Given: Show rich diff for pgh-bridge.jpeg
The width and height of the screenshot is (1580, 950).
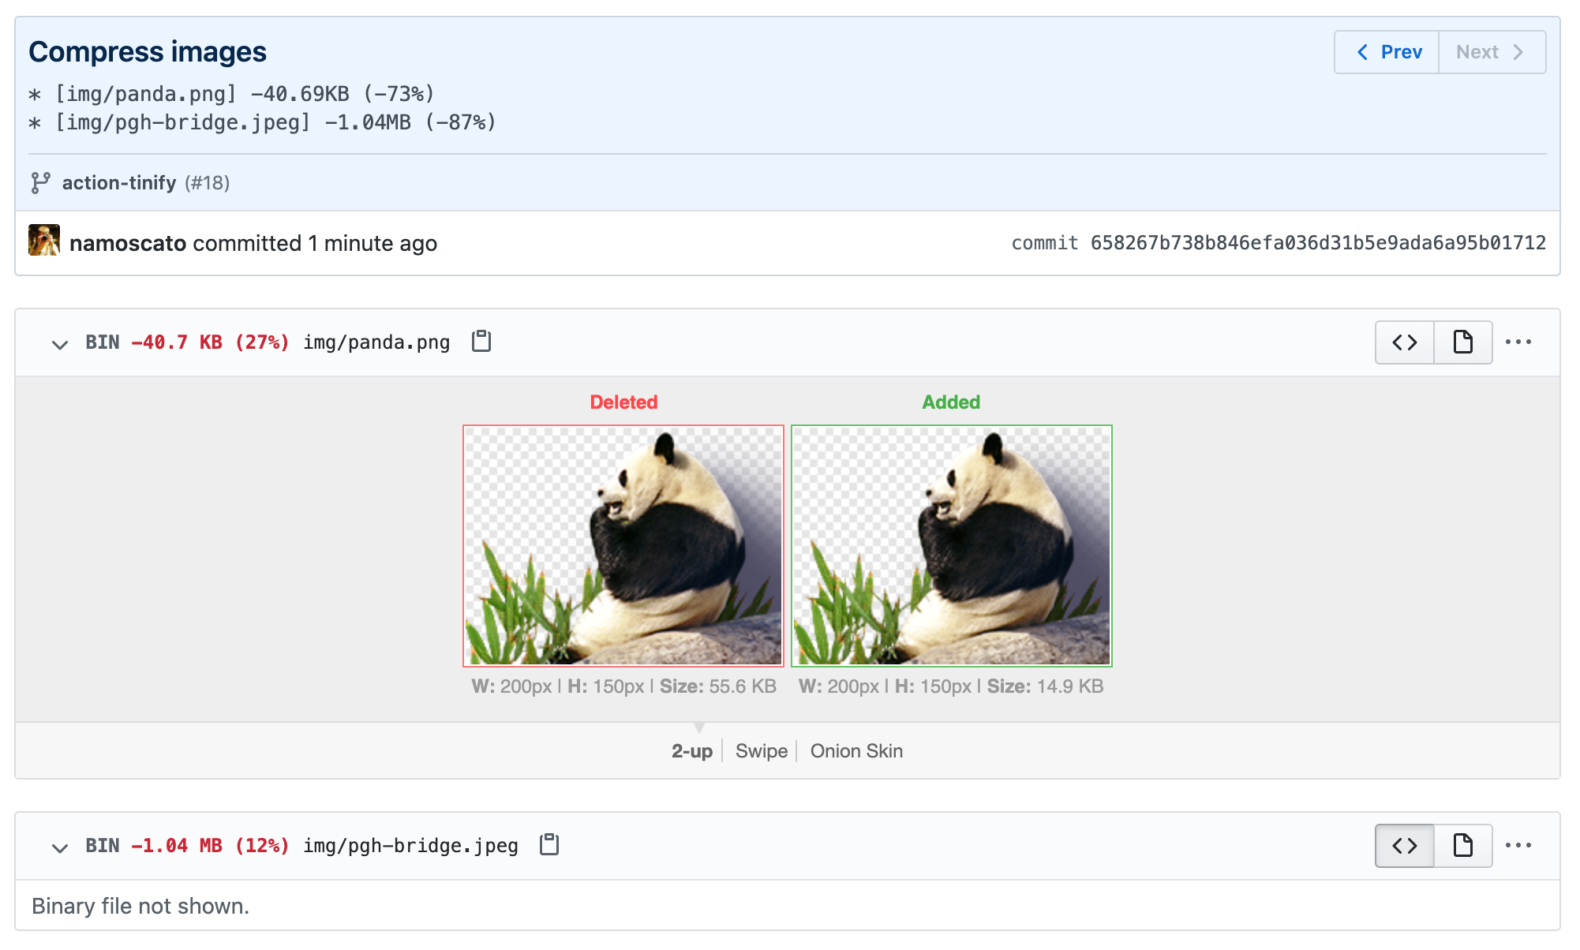Looking at the screenshot, I should [x=1462, y=846].
